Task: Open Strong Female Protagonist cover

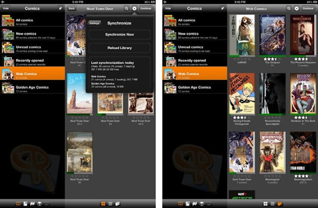Action: point(242,94)
